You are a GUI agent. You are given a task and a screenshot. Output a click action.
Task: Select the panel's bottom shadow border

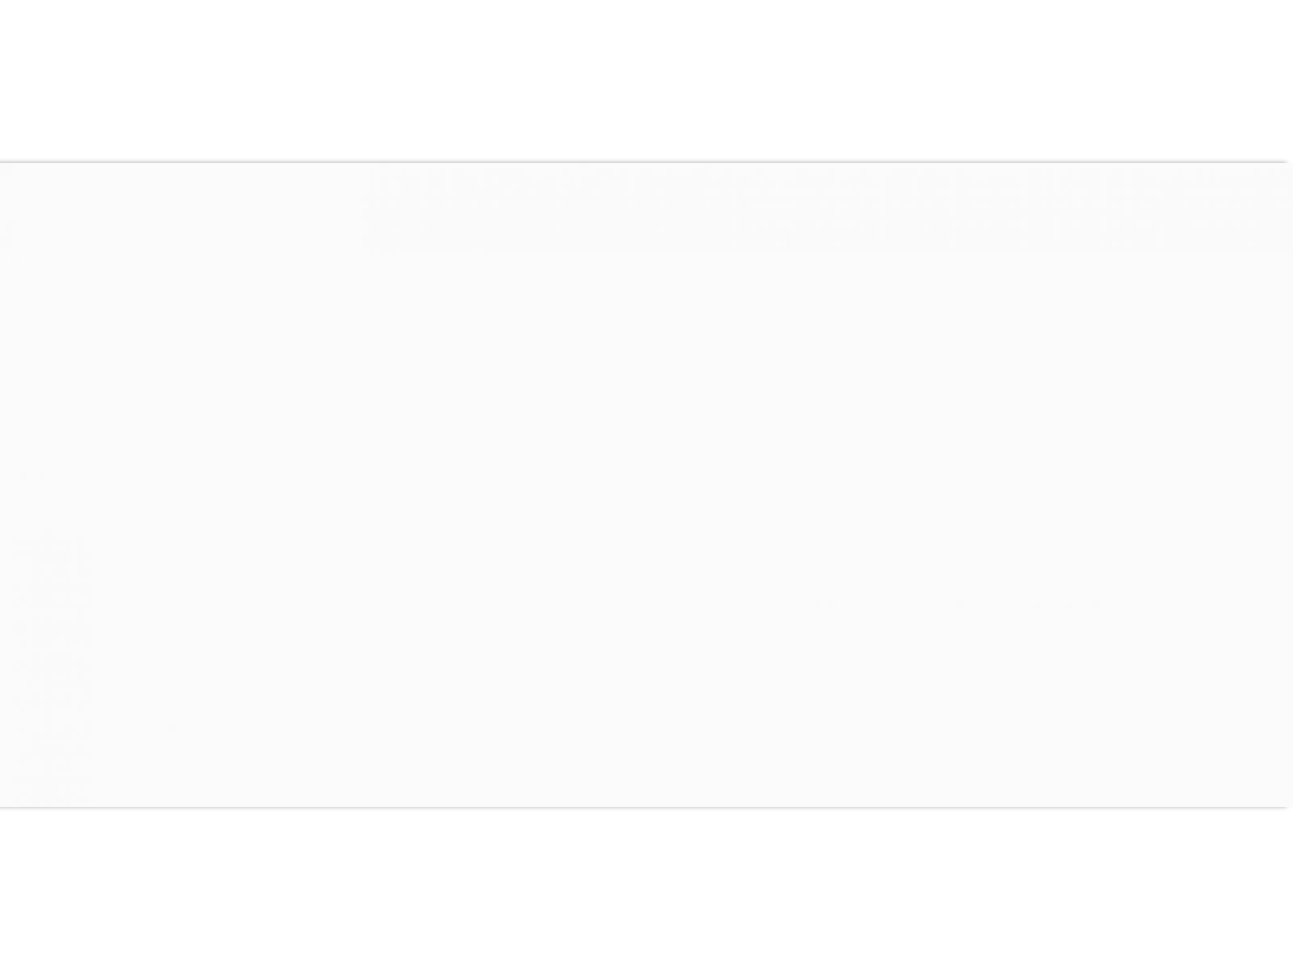click(644, 807)
